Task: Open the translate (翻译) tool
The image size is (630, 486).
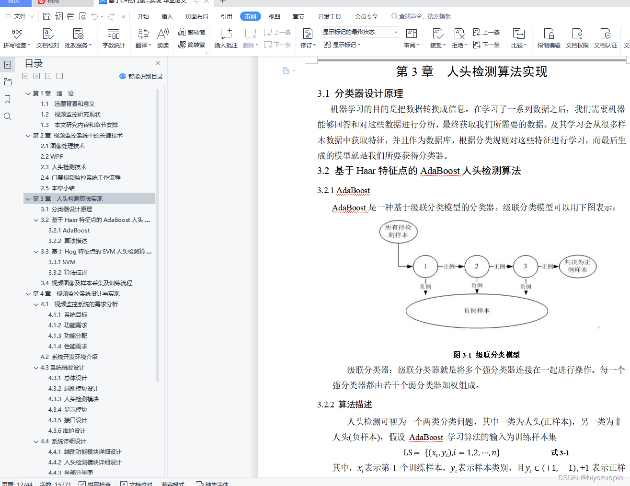Action: coord(143,38)
